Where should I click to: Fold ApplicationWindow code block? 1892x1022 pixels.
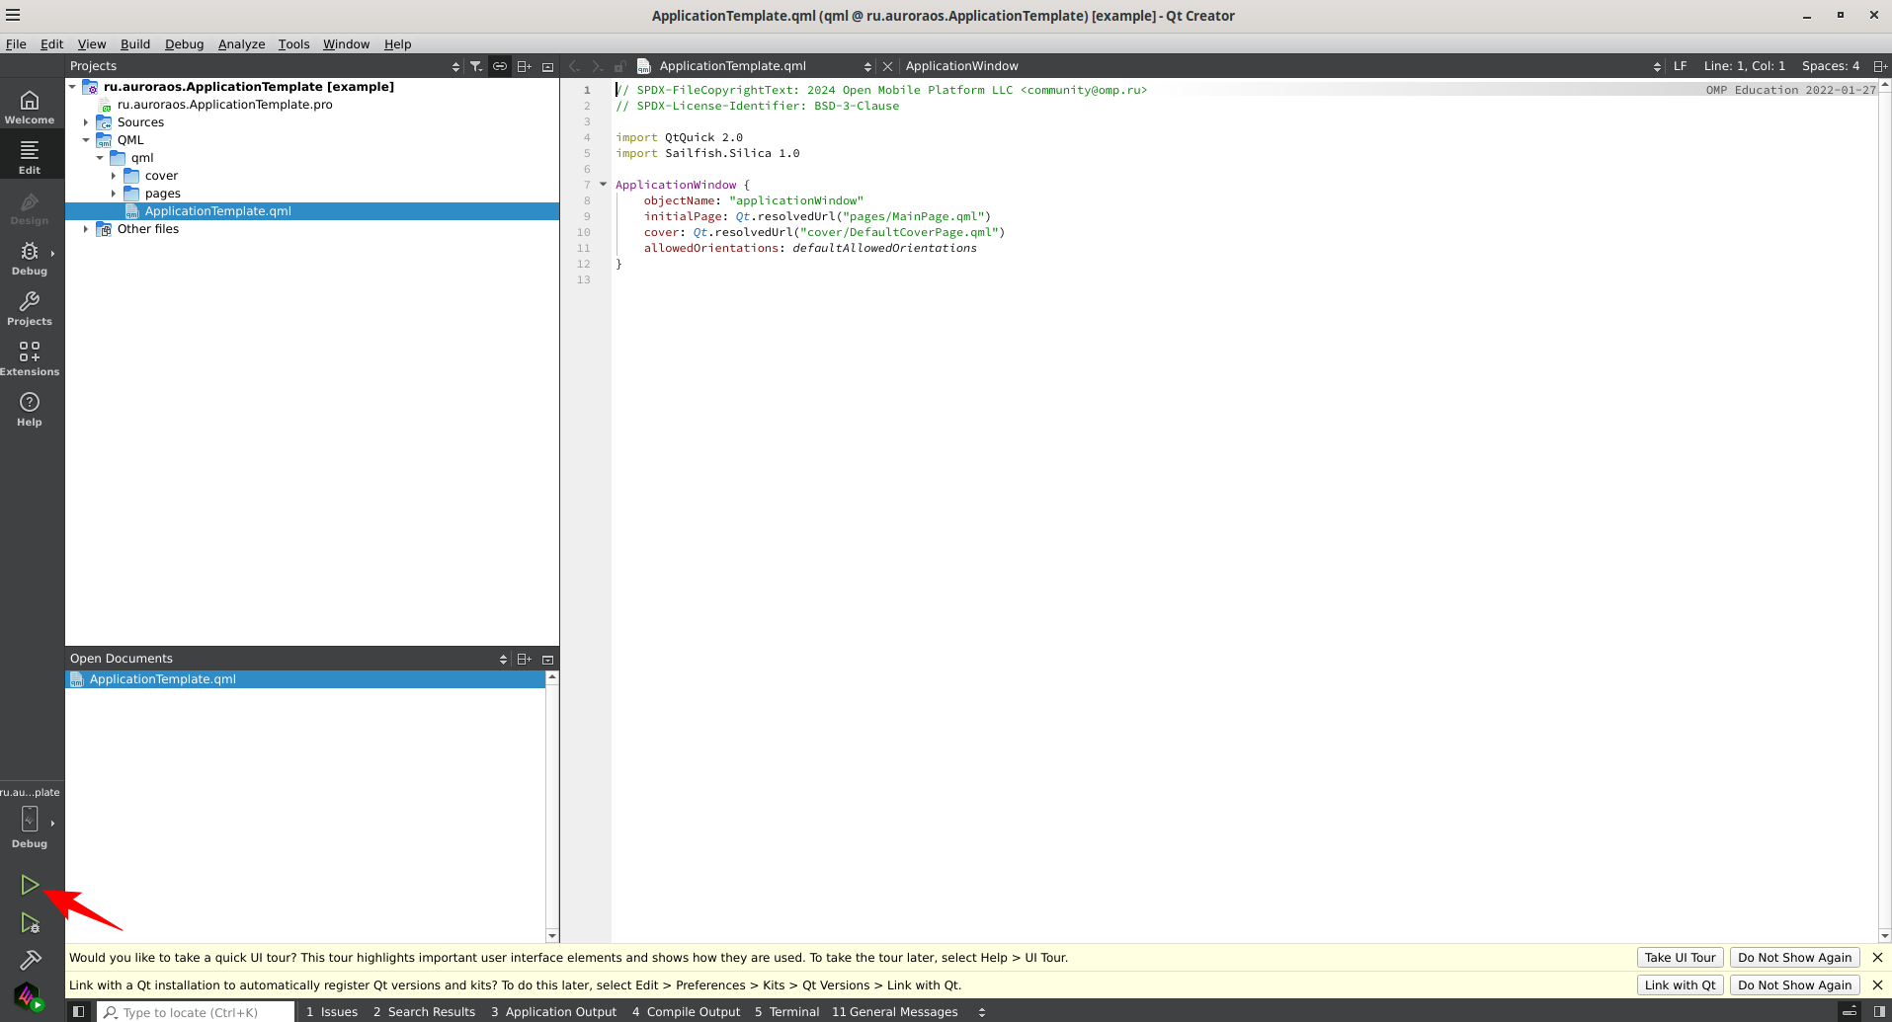click(x=603, y=185)
